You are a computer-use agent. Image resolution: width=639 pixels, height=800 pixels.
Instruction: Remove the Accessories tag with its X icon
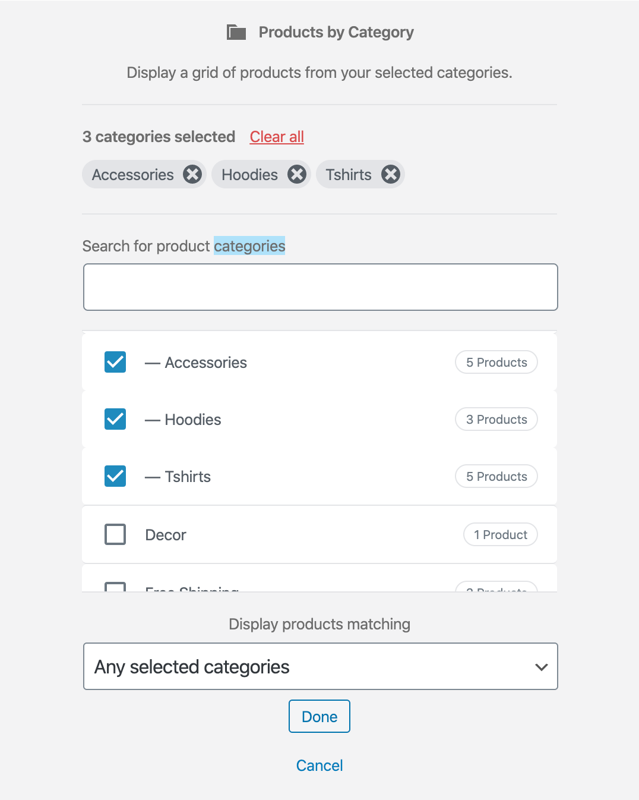pyautogui.click(x=192, y=175)
